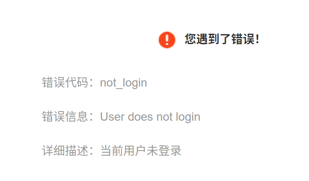Click the exclamation mark ending the heading

257,39
